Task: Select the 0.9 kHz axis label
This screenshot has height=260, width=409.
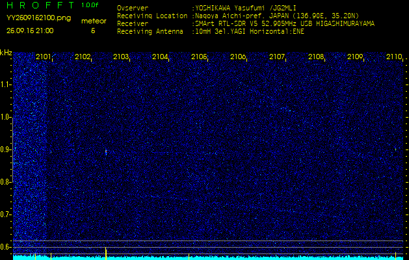Action: click(x=6, y=149)
